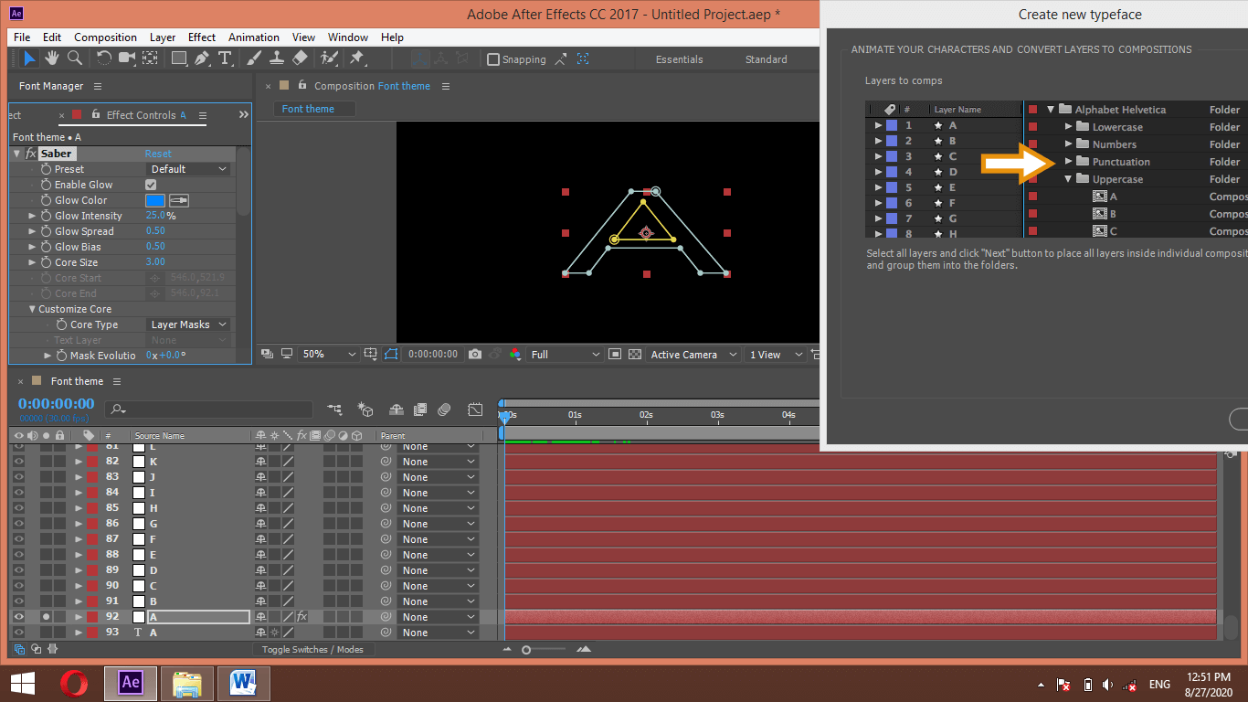1248x702 pixels.
Task: Pick the Pen tool in toolbar
Action: coord(202,58)
